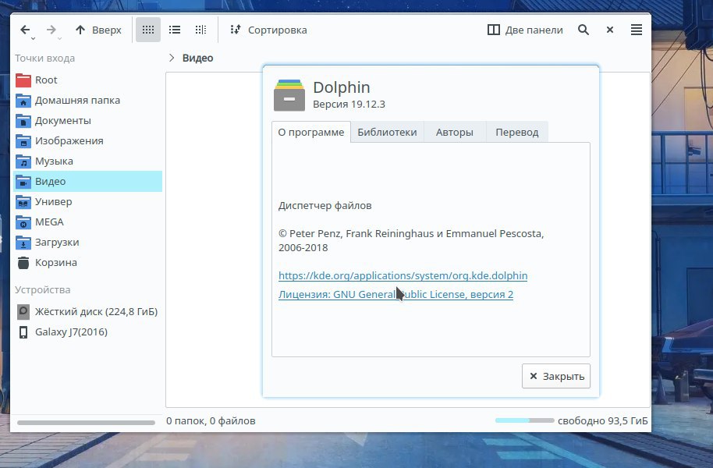Click the Устройства section header
The height and width of the screenshot is (468, 713).
click(x=42, y=289)
